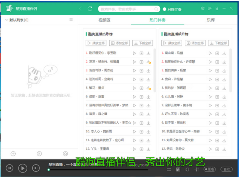Screen dimensions: 241x177
Task: Skip to next track
Action: 36,168
